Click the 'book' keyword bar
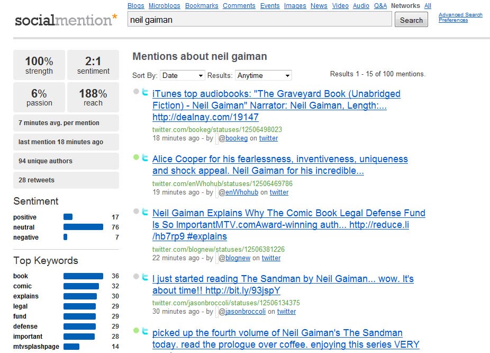The height and width of the screenshot is (353, 490). 83,276
